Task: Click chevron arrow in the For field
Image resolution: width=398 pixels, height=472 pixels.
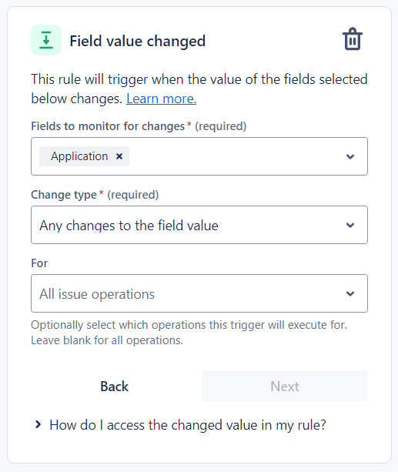Action: [x=350, y=293]
